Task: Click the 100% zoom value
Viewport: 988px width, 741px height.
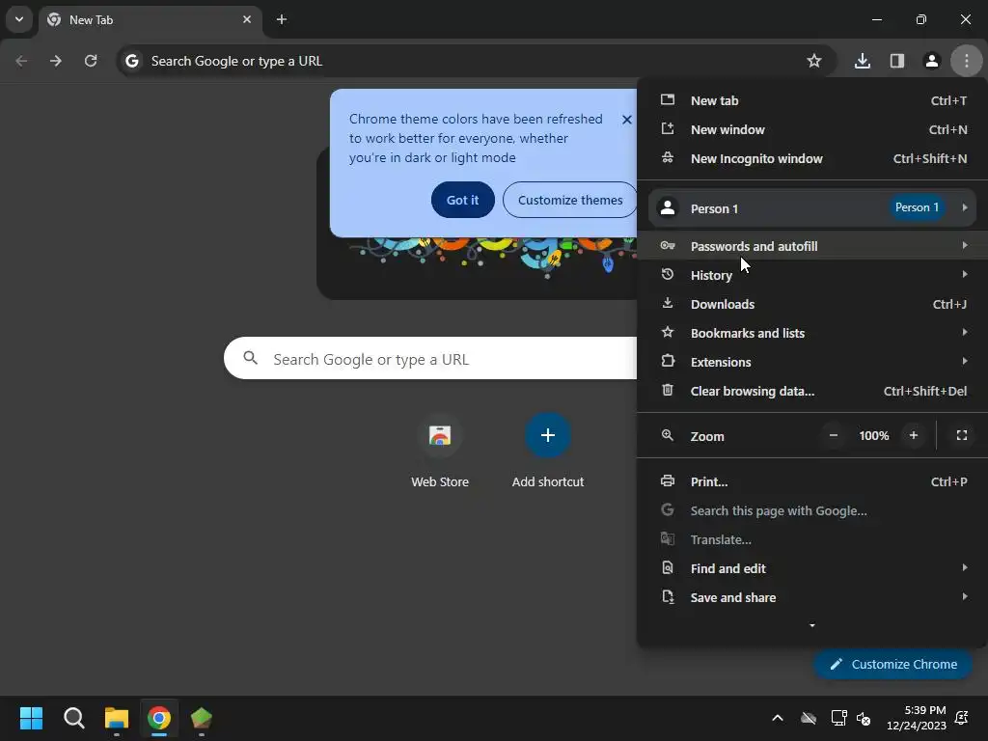Action: click(x=873, y=435)
